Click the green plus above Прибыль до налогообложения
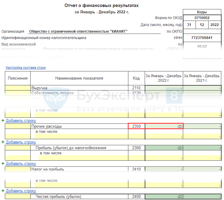Image resolution: width=224 pixels, height=200 pixels. 3,142
